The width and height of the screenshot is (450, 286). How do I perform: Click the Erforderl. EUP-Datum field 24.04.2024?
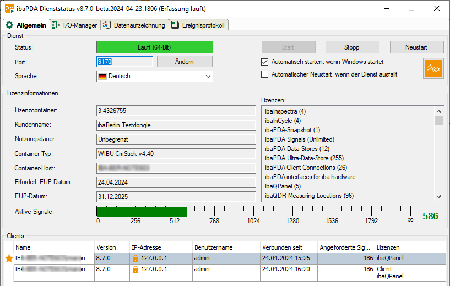click(176, 182)
